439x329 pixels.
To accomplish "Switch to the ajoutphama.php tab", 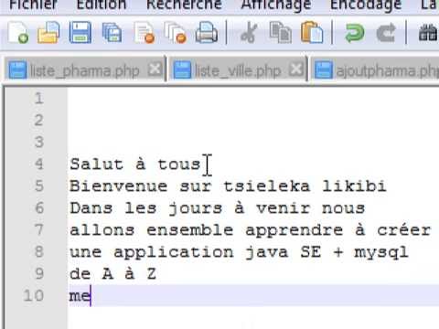I will (x=375, y=70).
